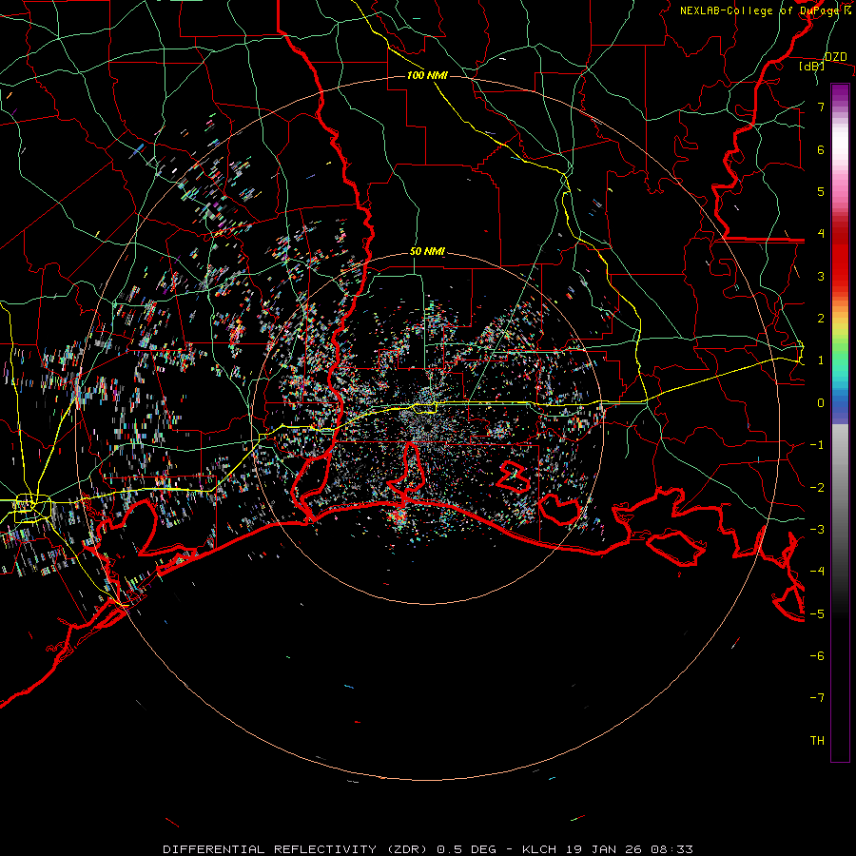The width and height of the screenshot is (856, 856).
Task: Click the 4 tick label on scale
Action: click(821, 234)
